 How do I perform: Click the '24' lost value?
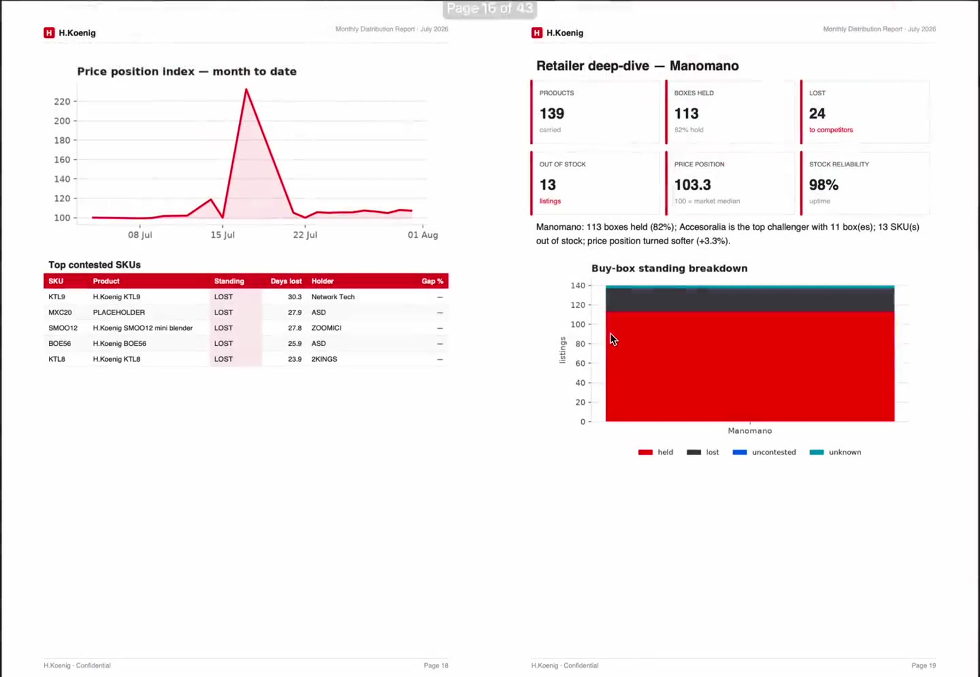pos(817,114)
